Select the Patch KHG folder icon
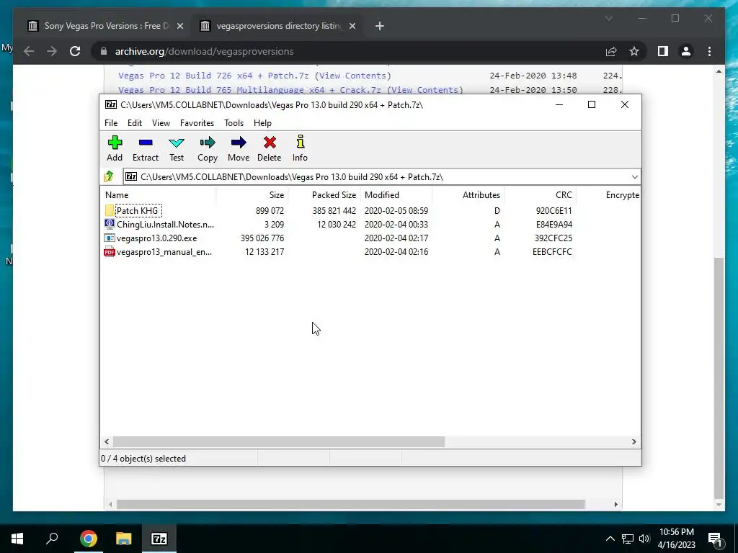Image resolution: width=738 pixels, height=553 pixels. (x=110, y=211)
